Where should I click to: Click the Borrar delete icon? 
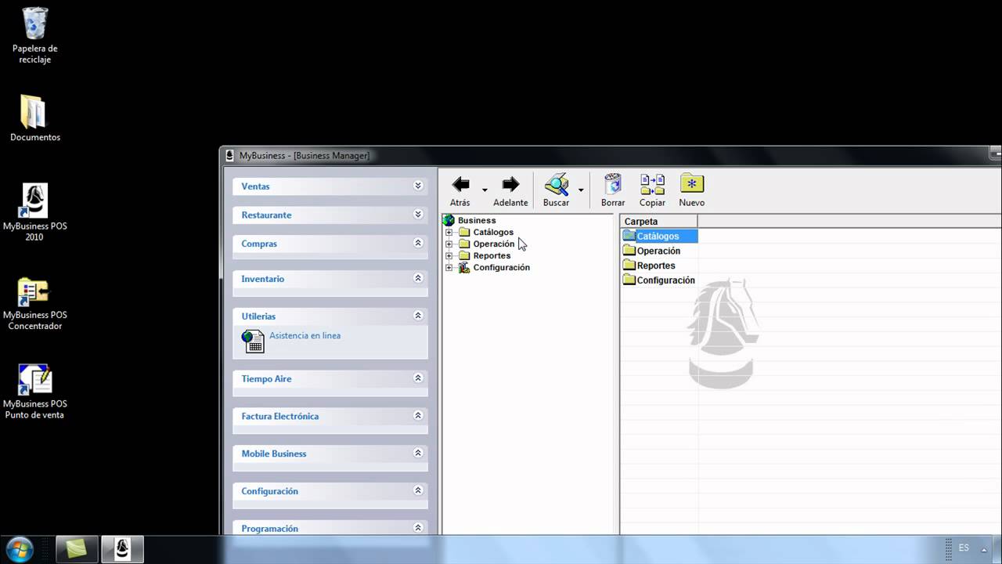613,190
